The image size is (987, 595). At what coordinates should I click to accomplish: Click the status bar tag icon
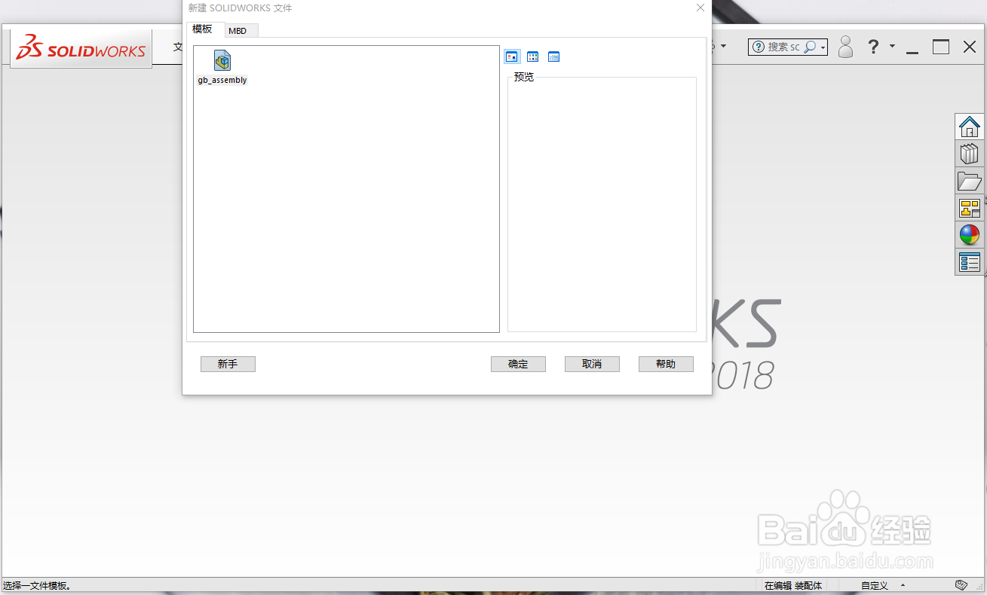(x=961, y=585)
